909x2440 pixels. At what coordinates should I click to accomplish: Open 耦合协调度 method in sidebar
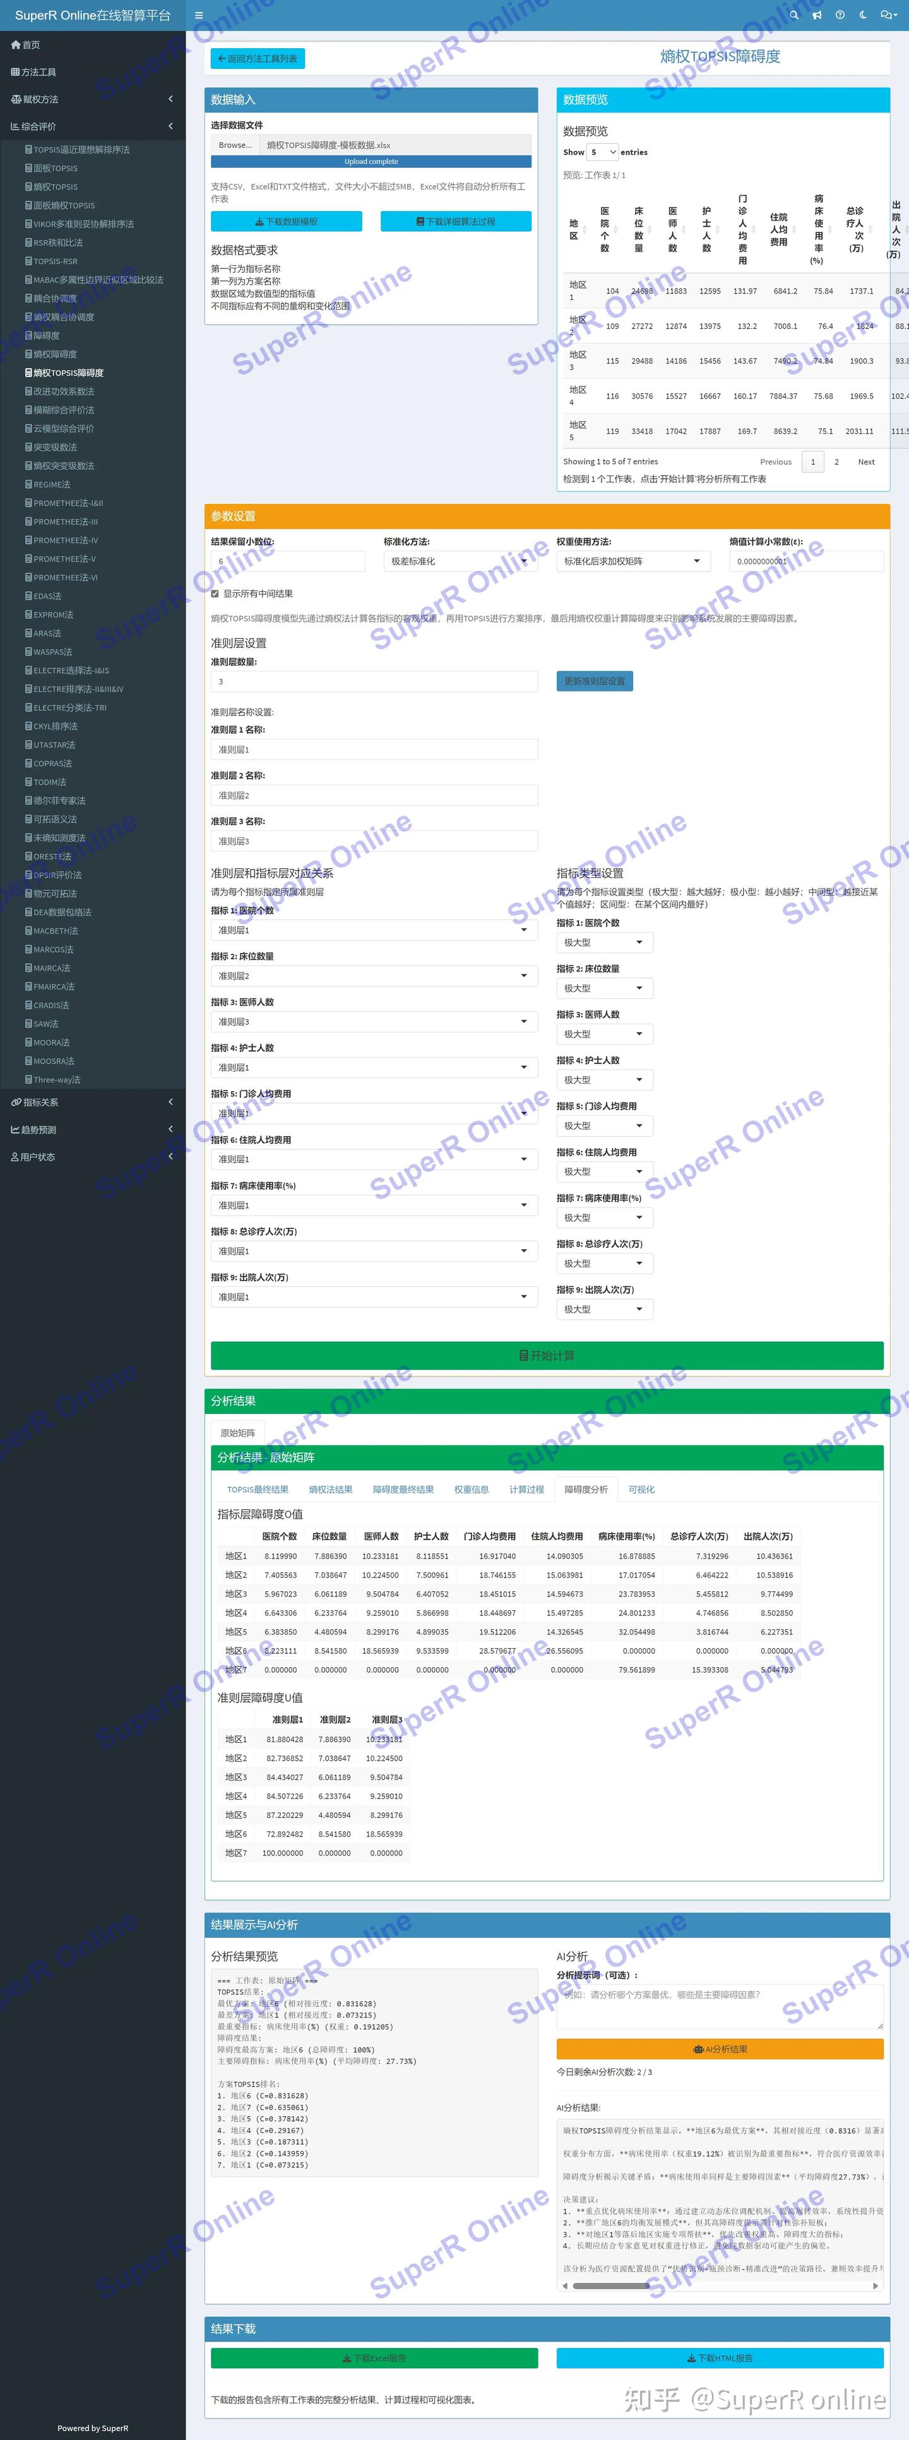[x=51, y=298]
